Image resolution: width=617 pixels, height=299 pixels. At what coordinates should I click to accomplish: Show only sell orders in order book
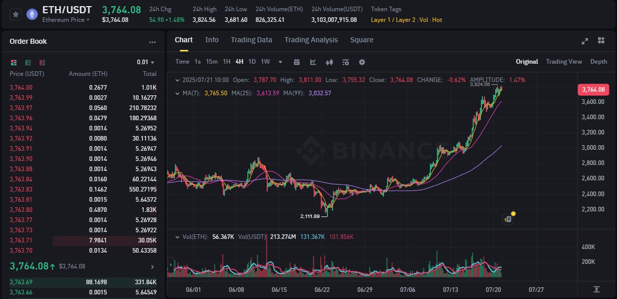point(42,62)
